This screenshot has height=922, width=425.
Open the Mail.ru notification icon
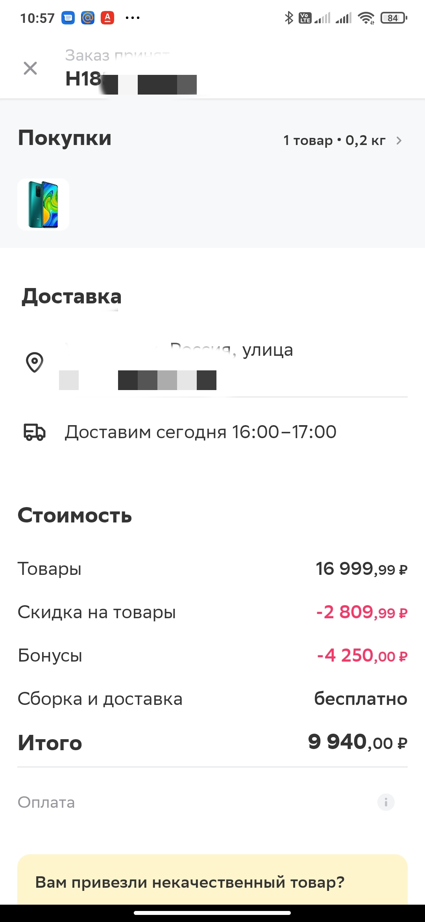(88, 18)
